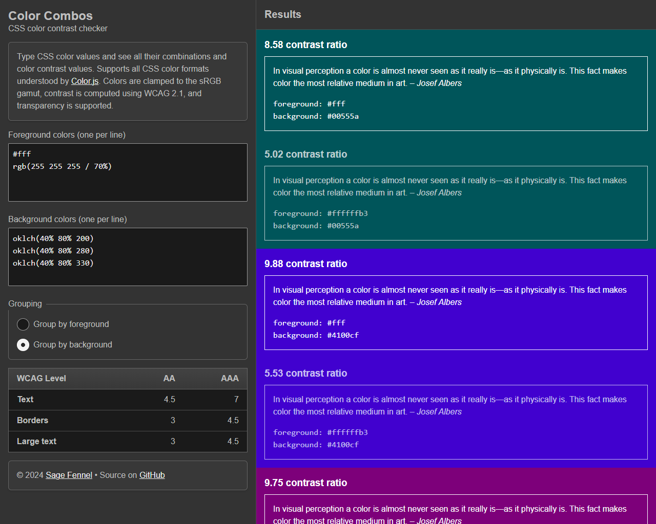Click the AAA column header

[230, 378]
